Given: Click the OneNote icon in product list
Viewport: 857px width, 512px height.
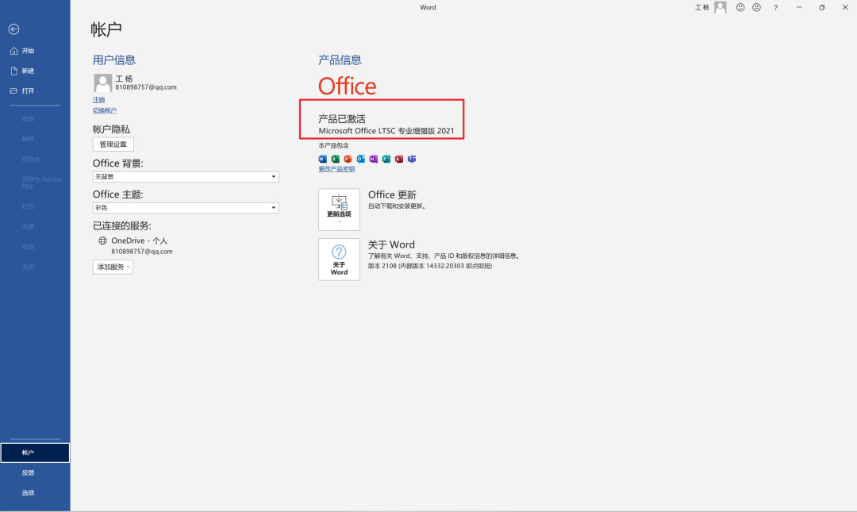Looking at the screenshot, I should pos(373,159).
